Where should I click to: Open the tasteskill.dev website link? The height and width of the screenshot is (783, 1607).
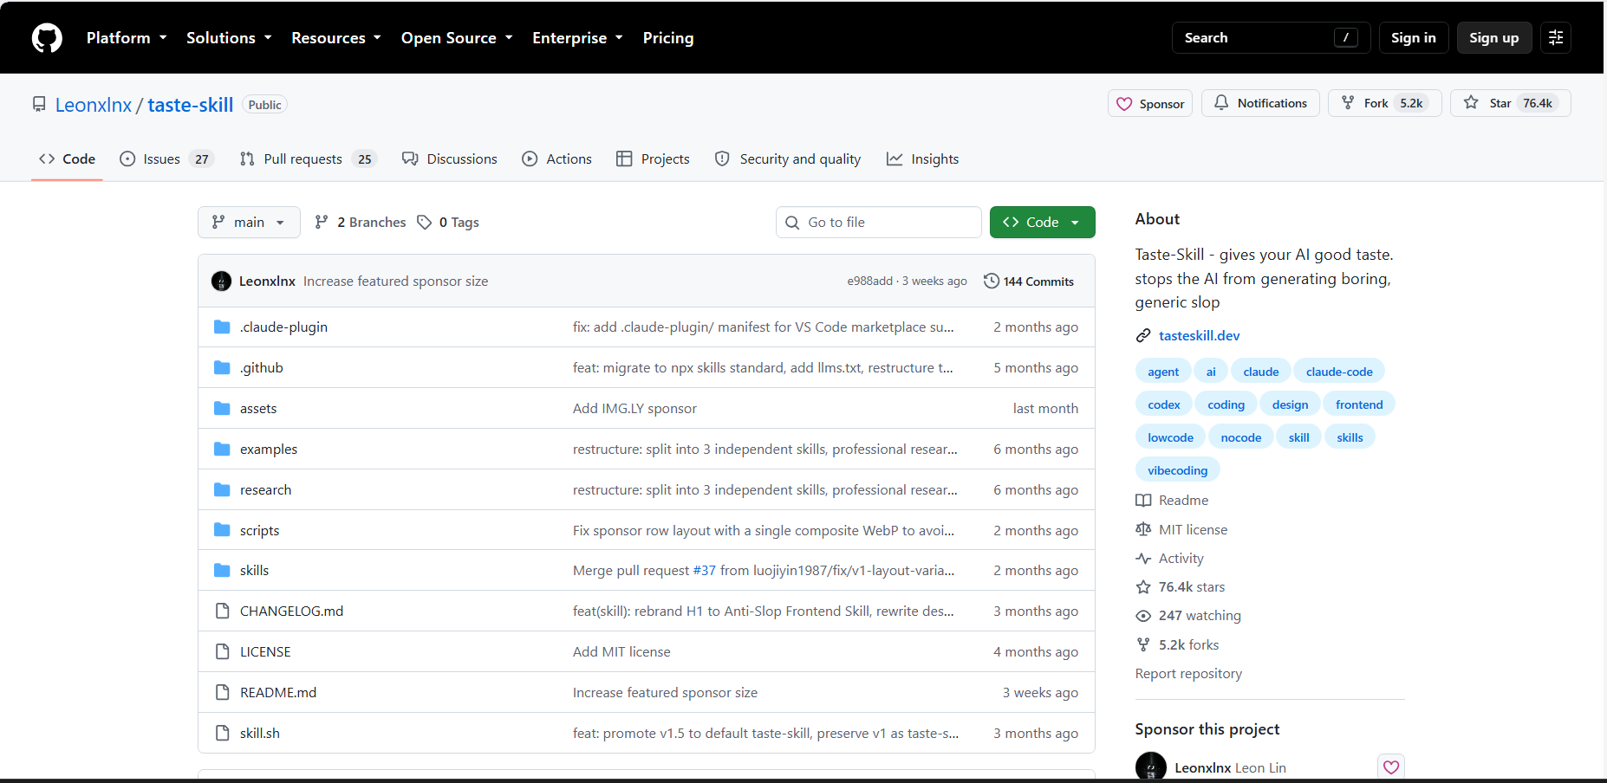[x=1199, y=335]
